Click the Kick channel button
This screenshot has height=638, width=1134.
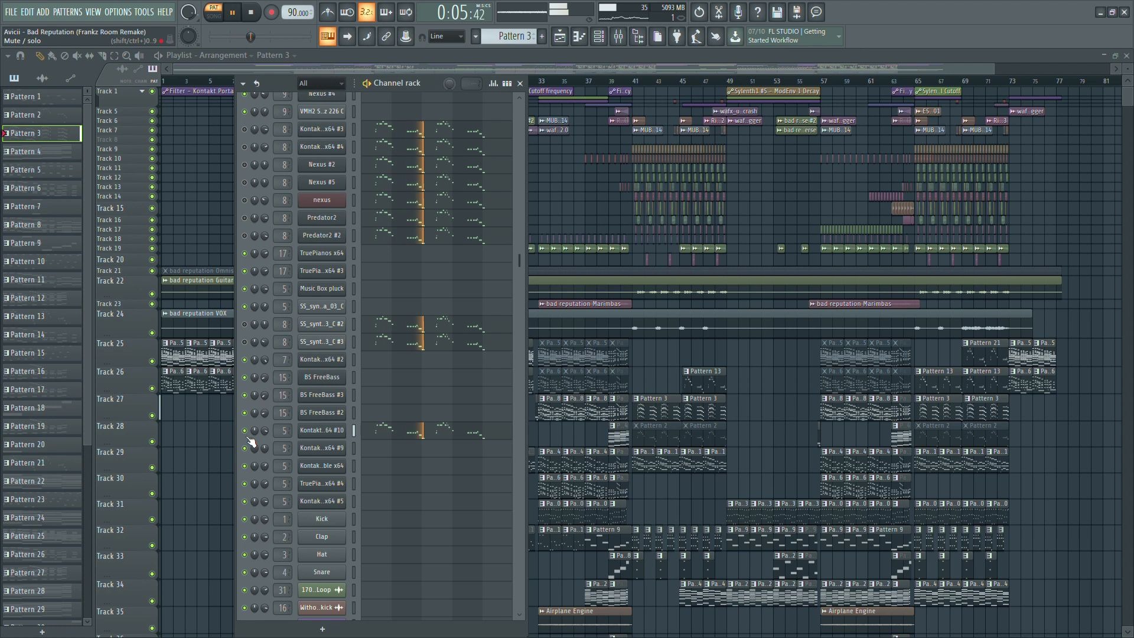pos(322,519)
